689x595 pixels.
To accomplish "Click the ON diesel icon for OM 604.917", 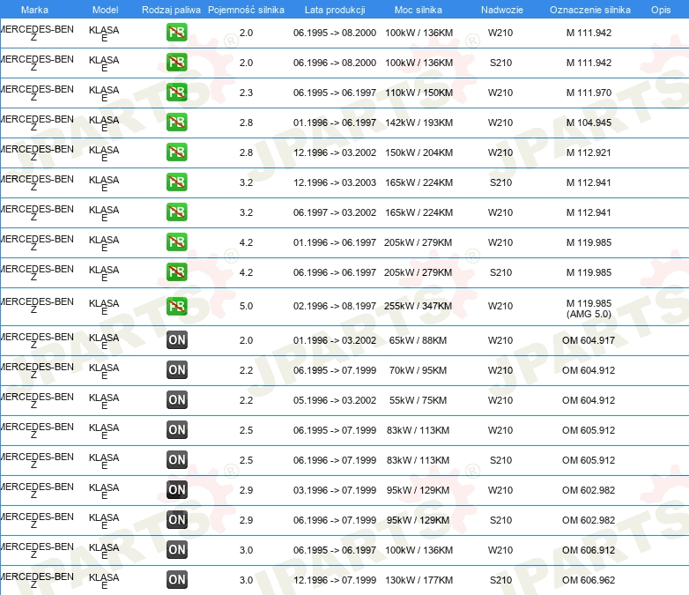I will point(176,340).
